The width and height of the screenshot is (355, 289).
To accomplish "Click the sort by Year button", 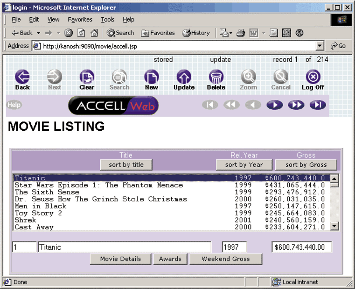I will (244, 164).
